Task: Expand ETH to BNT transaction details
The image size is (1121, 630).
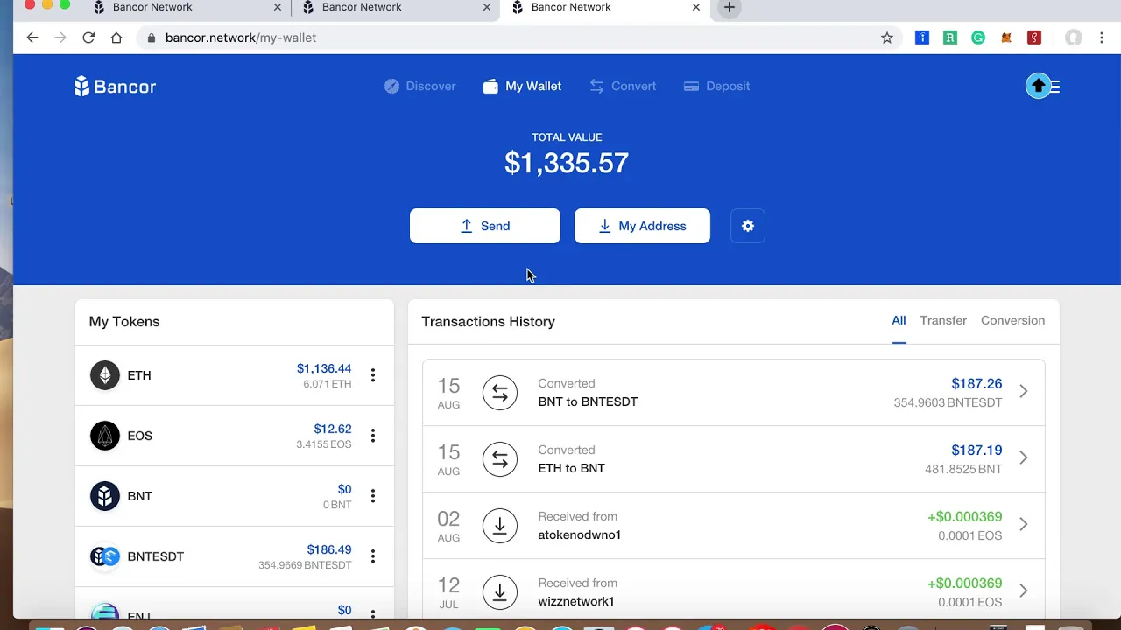Action: tap(1023, 458)
